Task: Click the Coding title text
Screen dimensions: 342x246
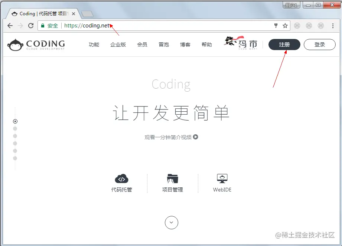Action: coord(171,85)
